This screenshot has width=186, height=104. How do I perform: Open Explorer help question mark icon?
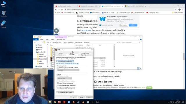pos(141,39)
